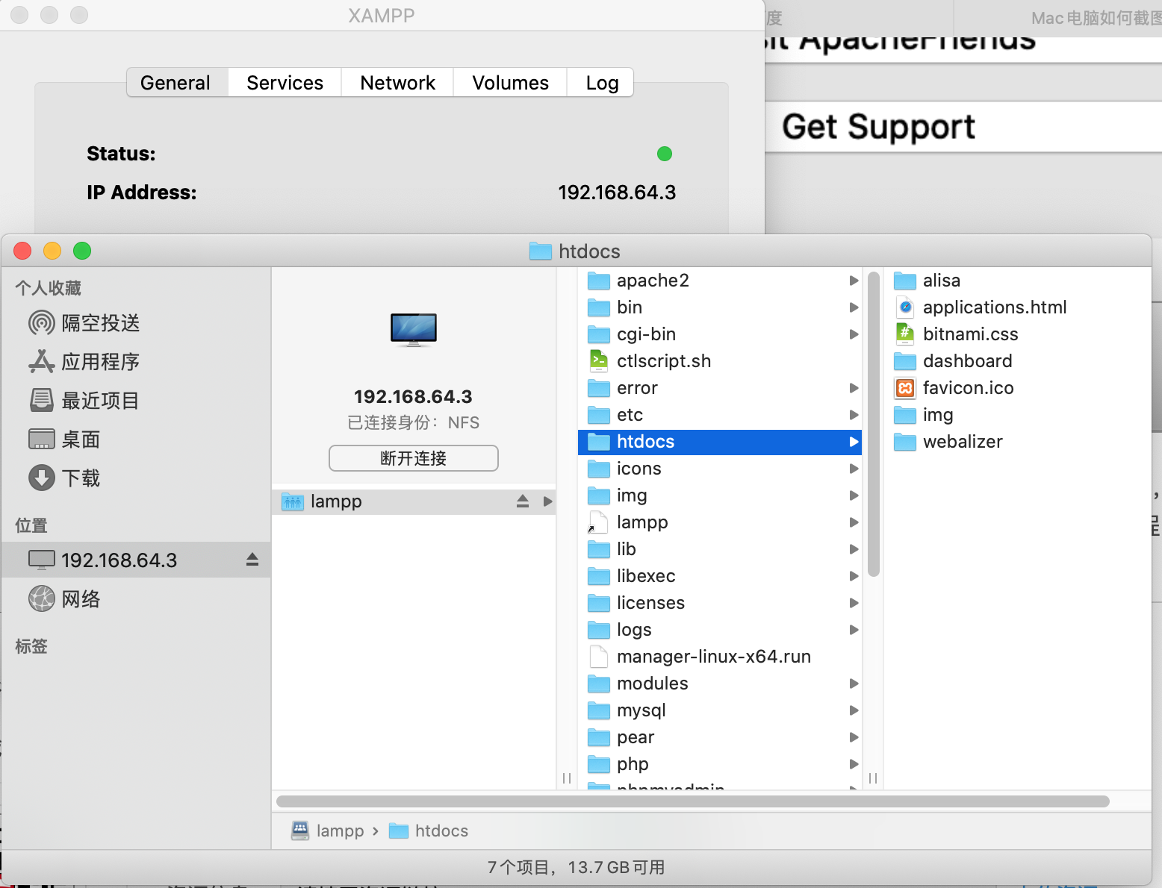Click the AirDrop icon in the sidebar
This screenshot has width=1162, height=888.
click(x=42, y=323)
